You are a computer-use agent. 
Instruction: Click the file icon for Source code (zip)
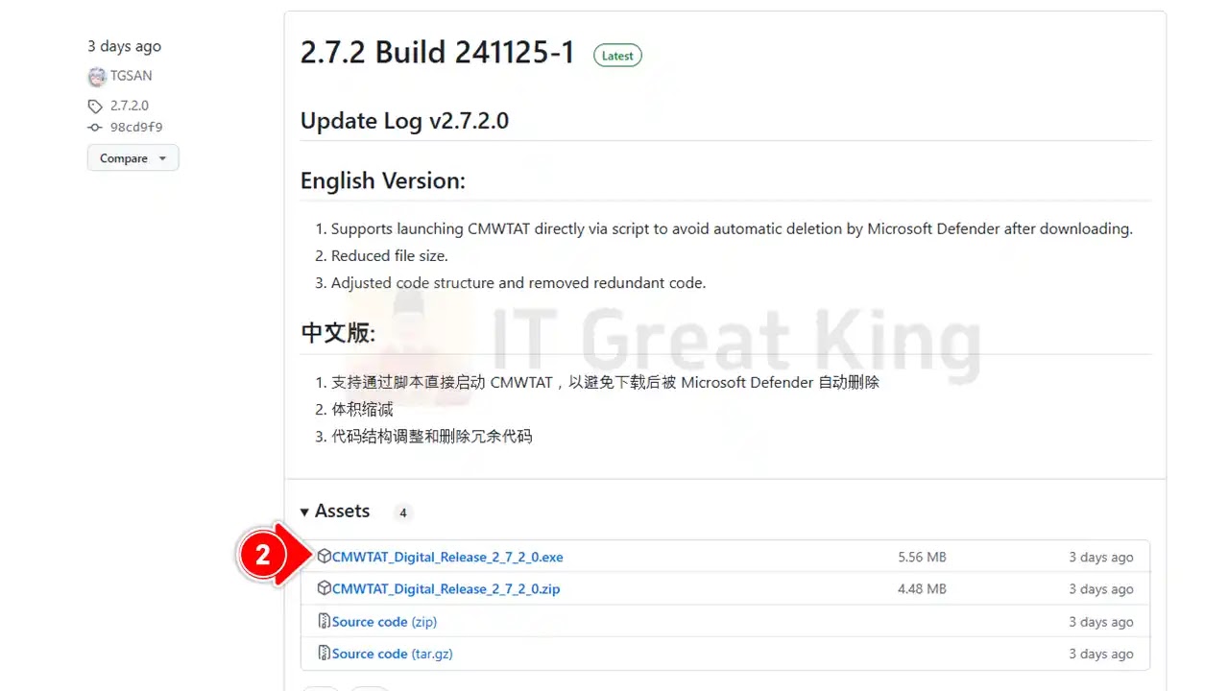[x=325, y=621]
